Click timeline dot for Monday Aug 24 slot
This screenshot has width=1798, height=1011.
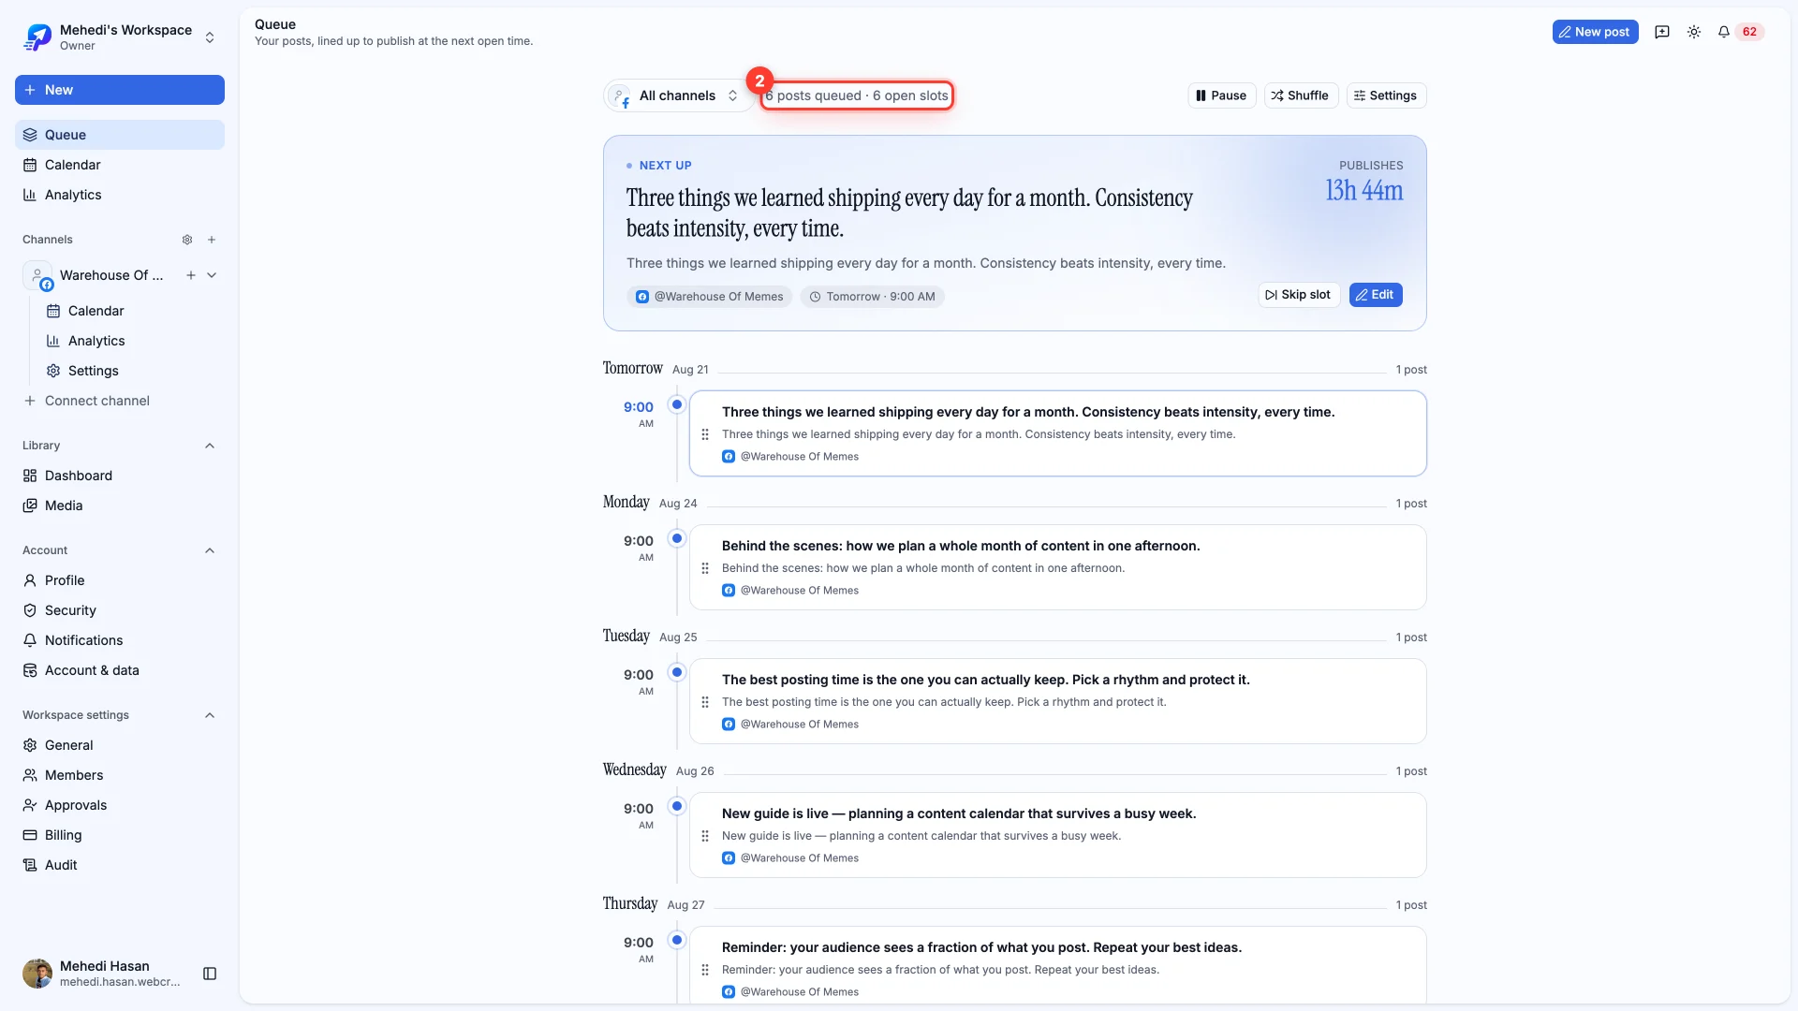click(x=677, y=538)
